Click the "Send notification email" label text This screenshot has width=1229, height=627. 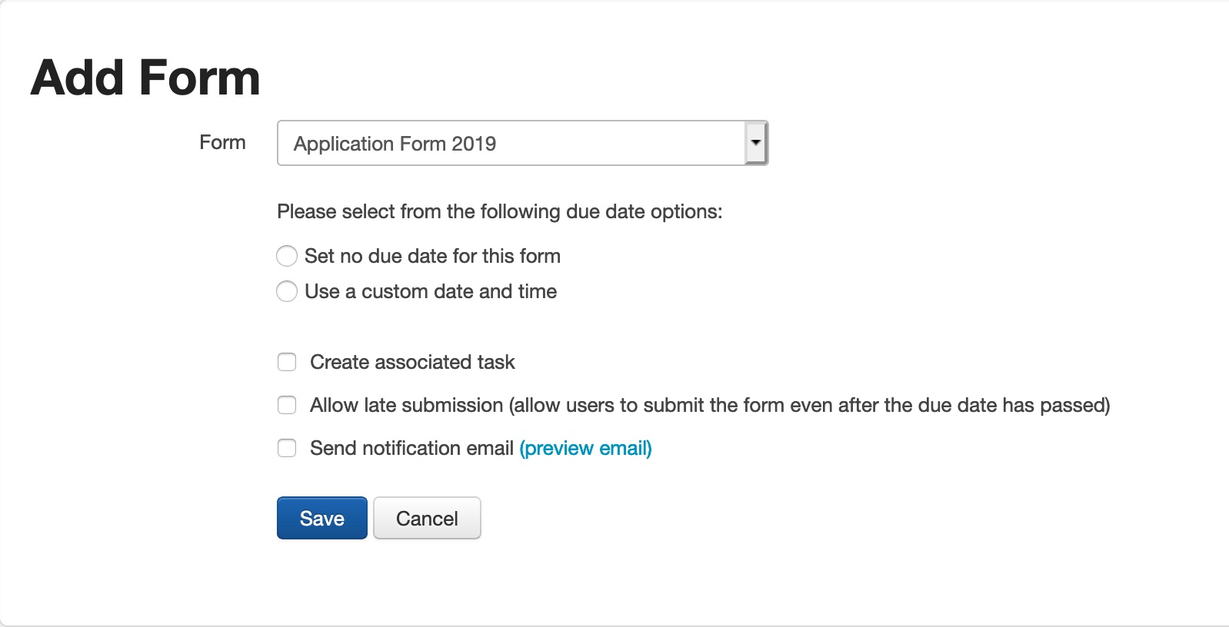point(411,448)
